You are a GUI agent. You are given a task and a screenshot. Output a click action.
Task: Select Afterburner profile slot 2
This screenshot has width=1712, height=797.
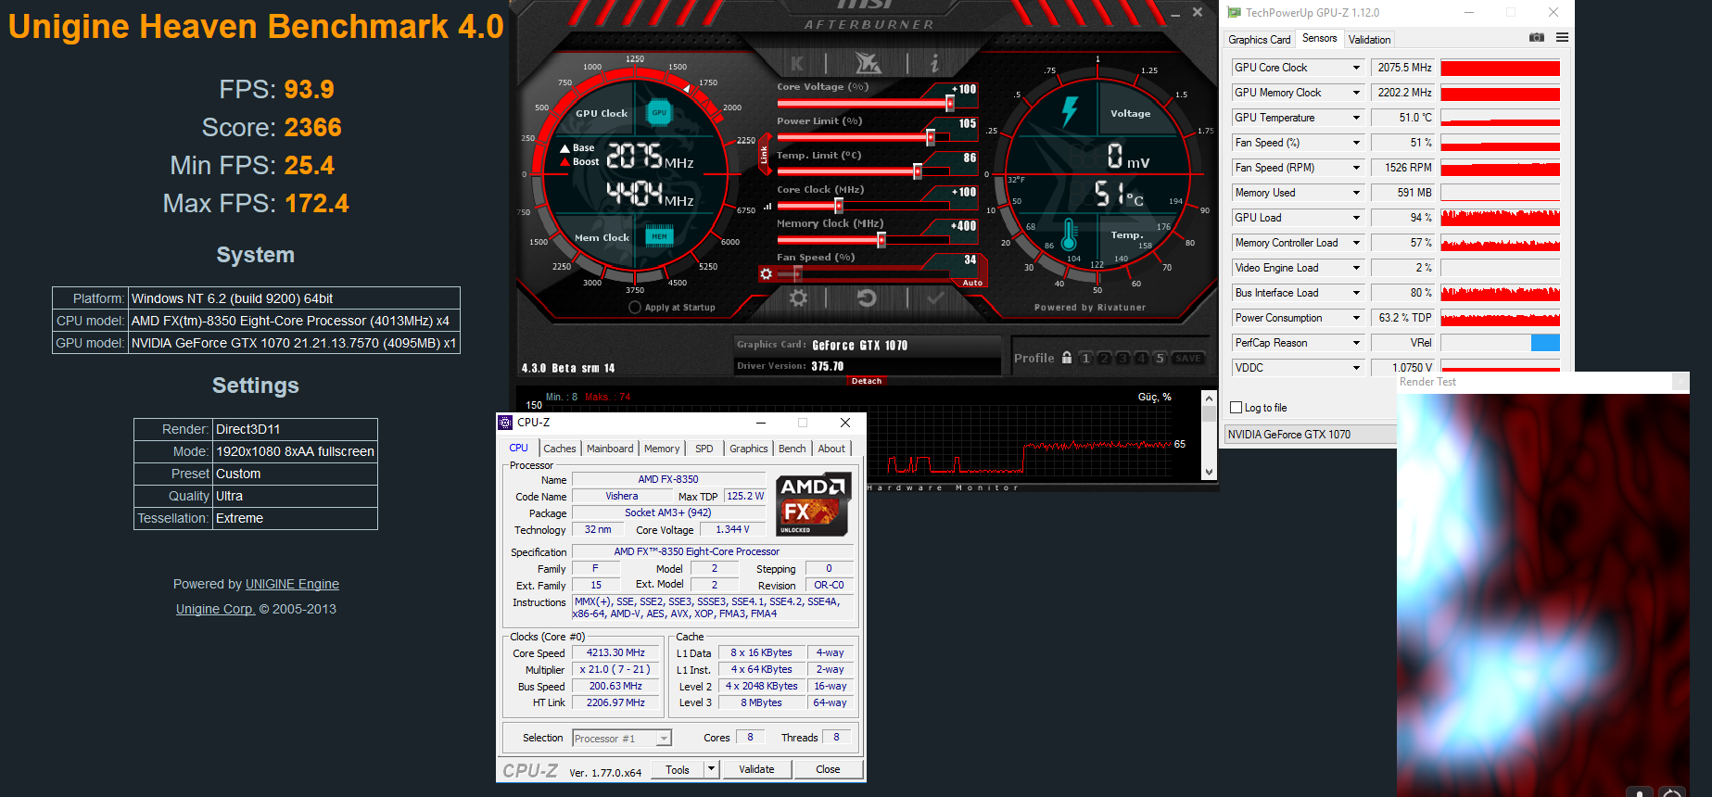pos(1105,359)
